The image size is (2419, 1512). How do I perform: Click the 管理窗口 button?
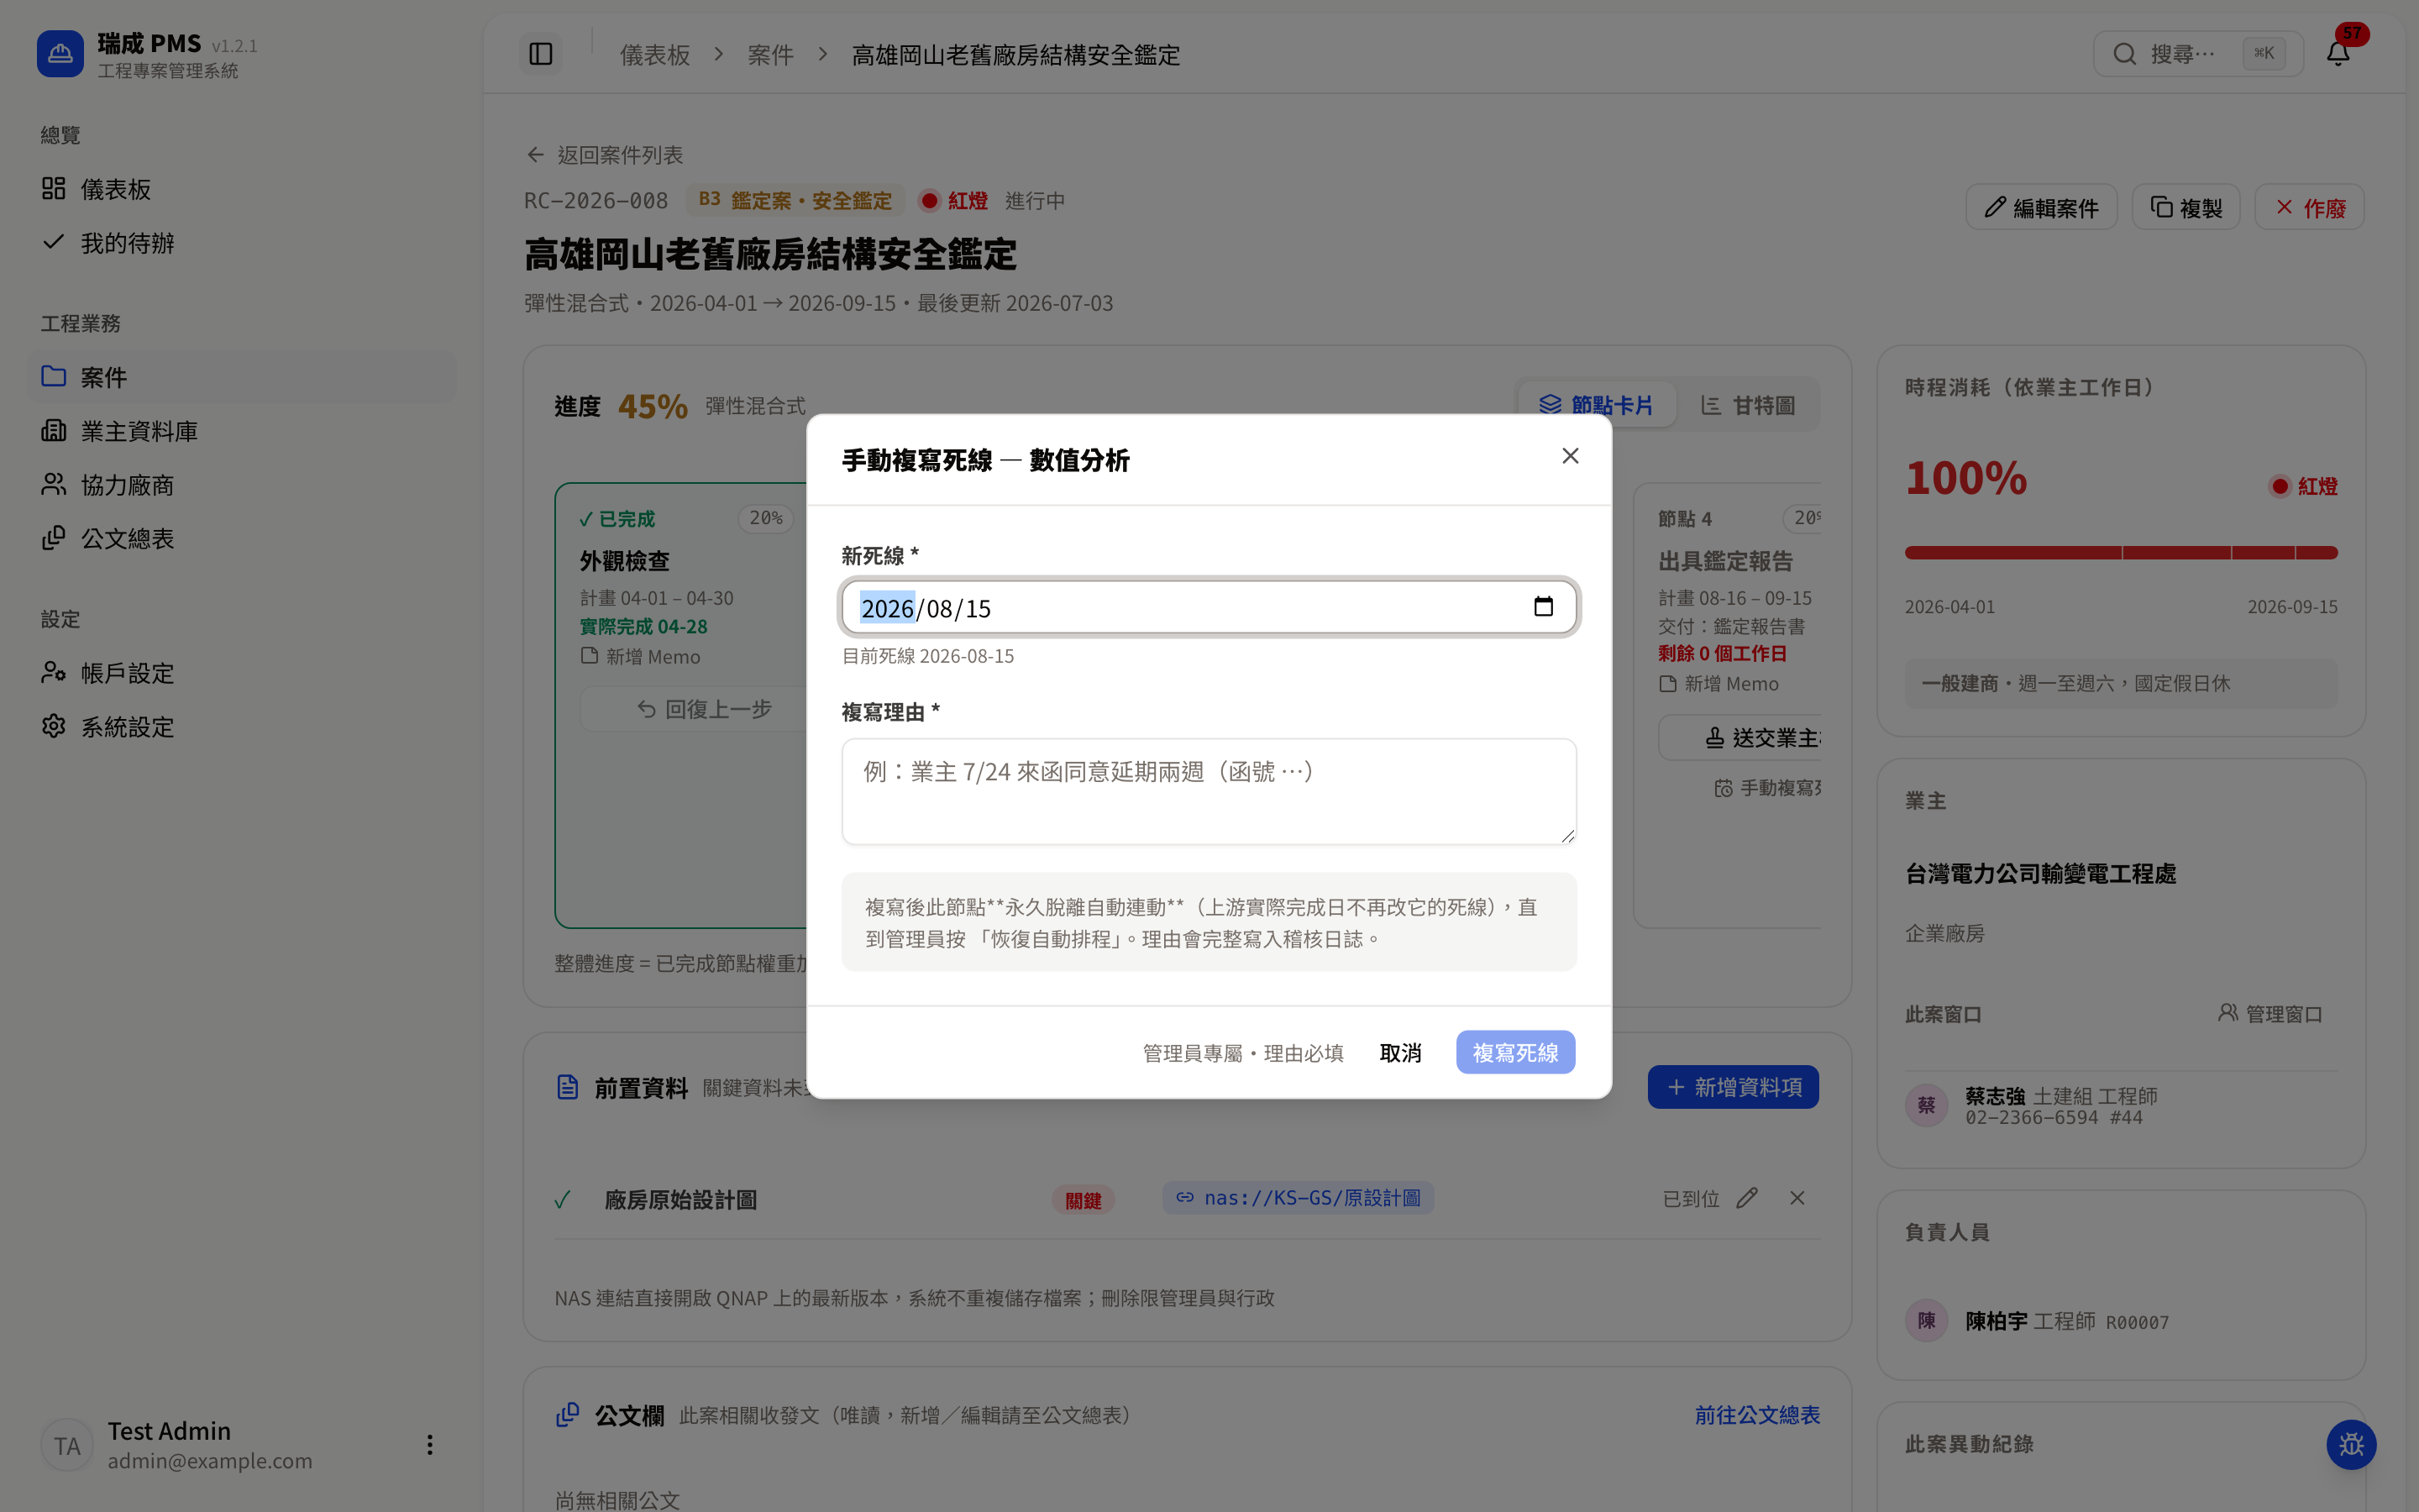(x=2270, y=1014)
